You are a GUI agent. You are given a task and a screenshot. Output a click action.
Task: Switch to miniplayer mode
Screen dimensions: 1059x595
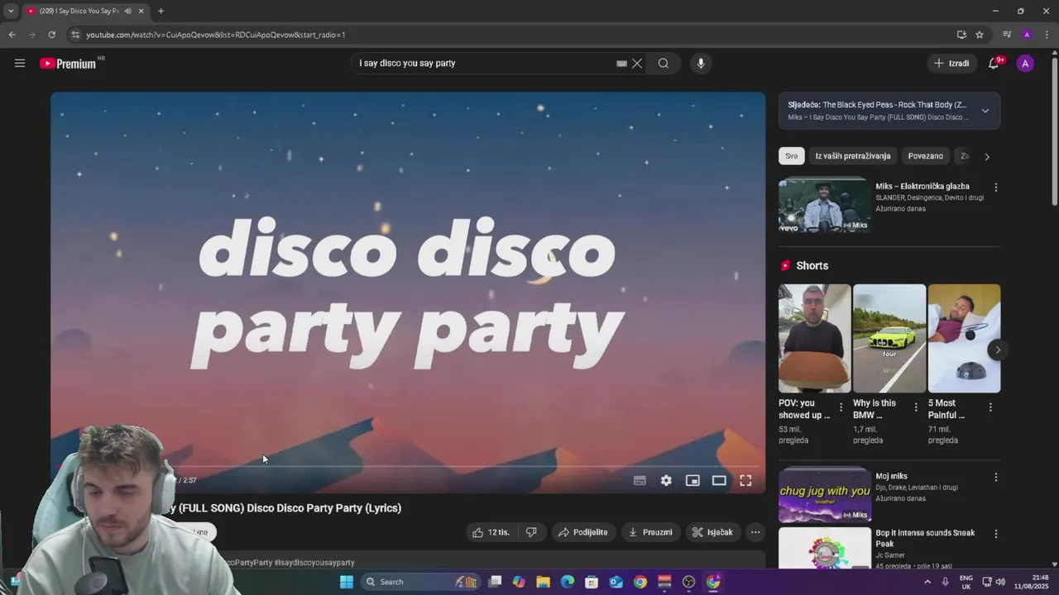coord(692,480)
